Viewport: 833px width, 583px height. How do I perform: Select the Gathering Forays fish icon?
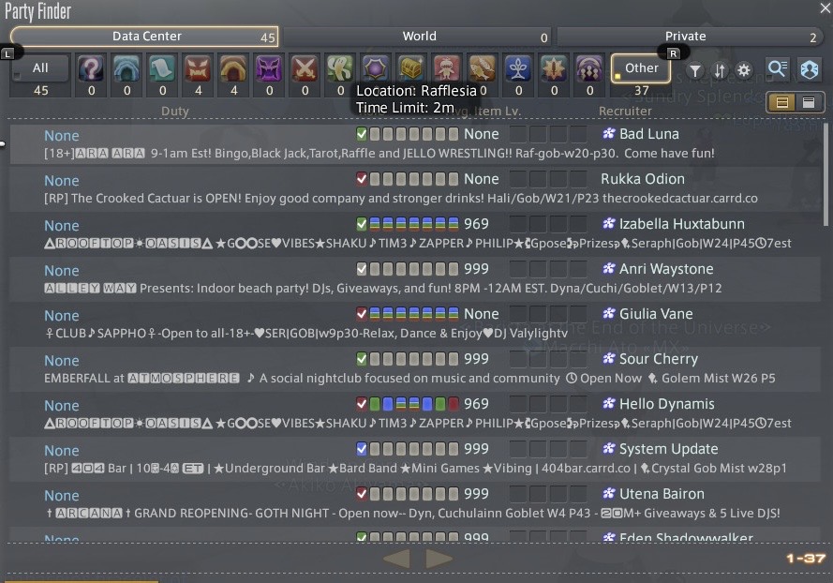(x=483, y=69)
